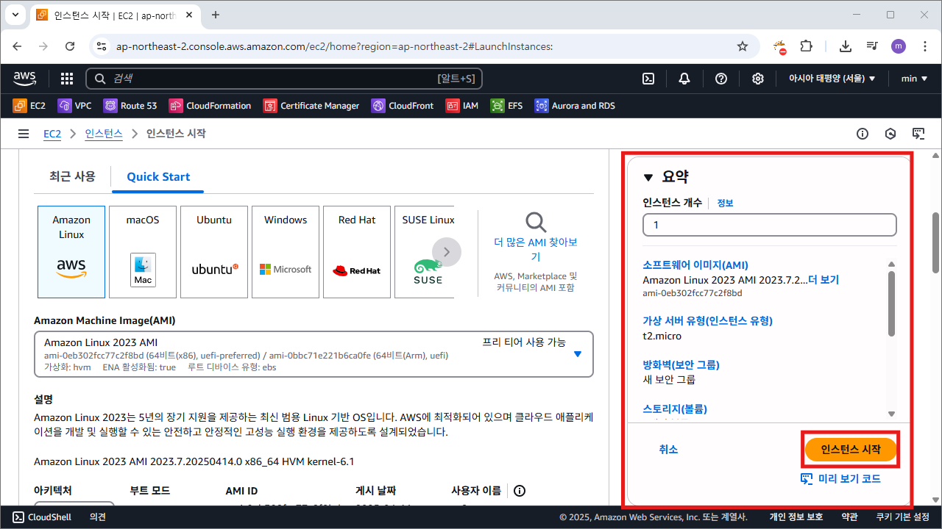Click the AWS logo home icon
942x529 pixels.
[25, 78]
